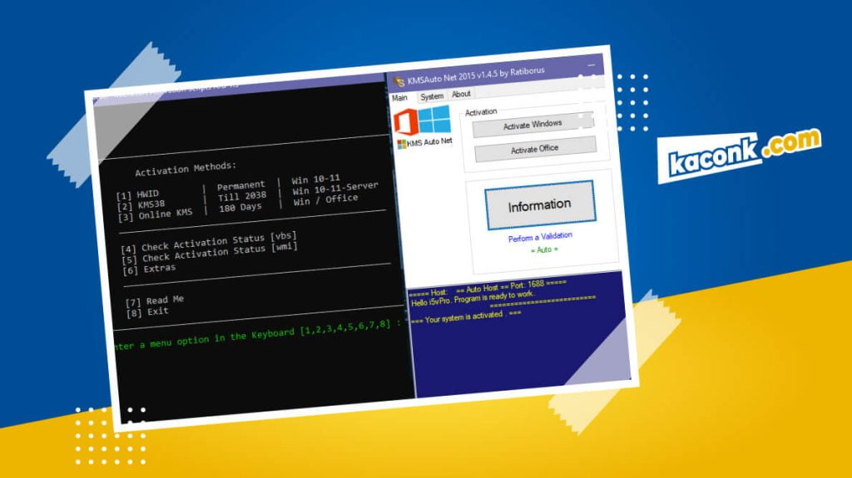This screenshot has height=478, width=852.
Task: Click the KMSAuto Net title bar app icon
Action: click(399, 81)
